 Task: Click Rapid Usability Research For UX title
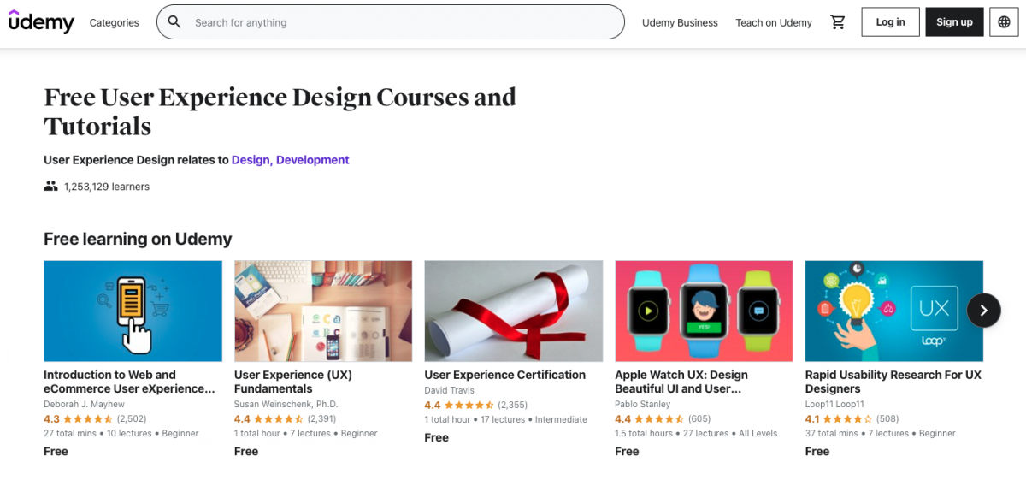[893, 382]
